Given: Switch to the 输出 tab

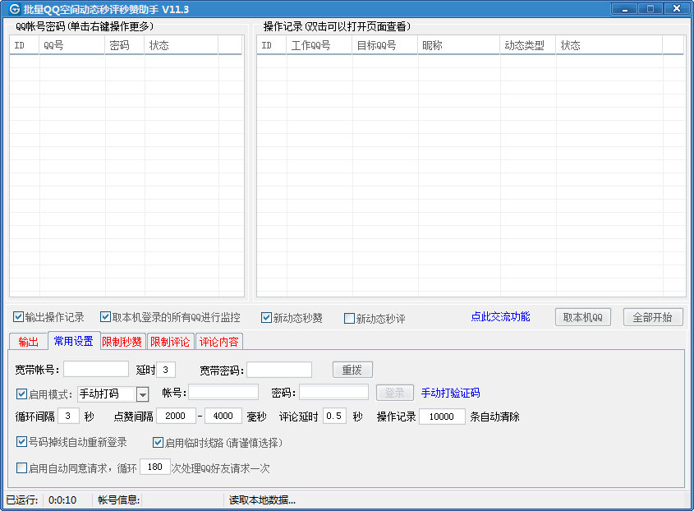Looking at the screenshot, I should [x=28, y=342].
